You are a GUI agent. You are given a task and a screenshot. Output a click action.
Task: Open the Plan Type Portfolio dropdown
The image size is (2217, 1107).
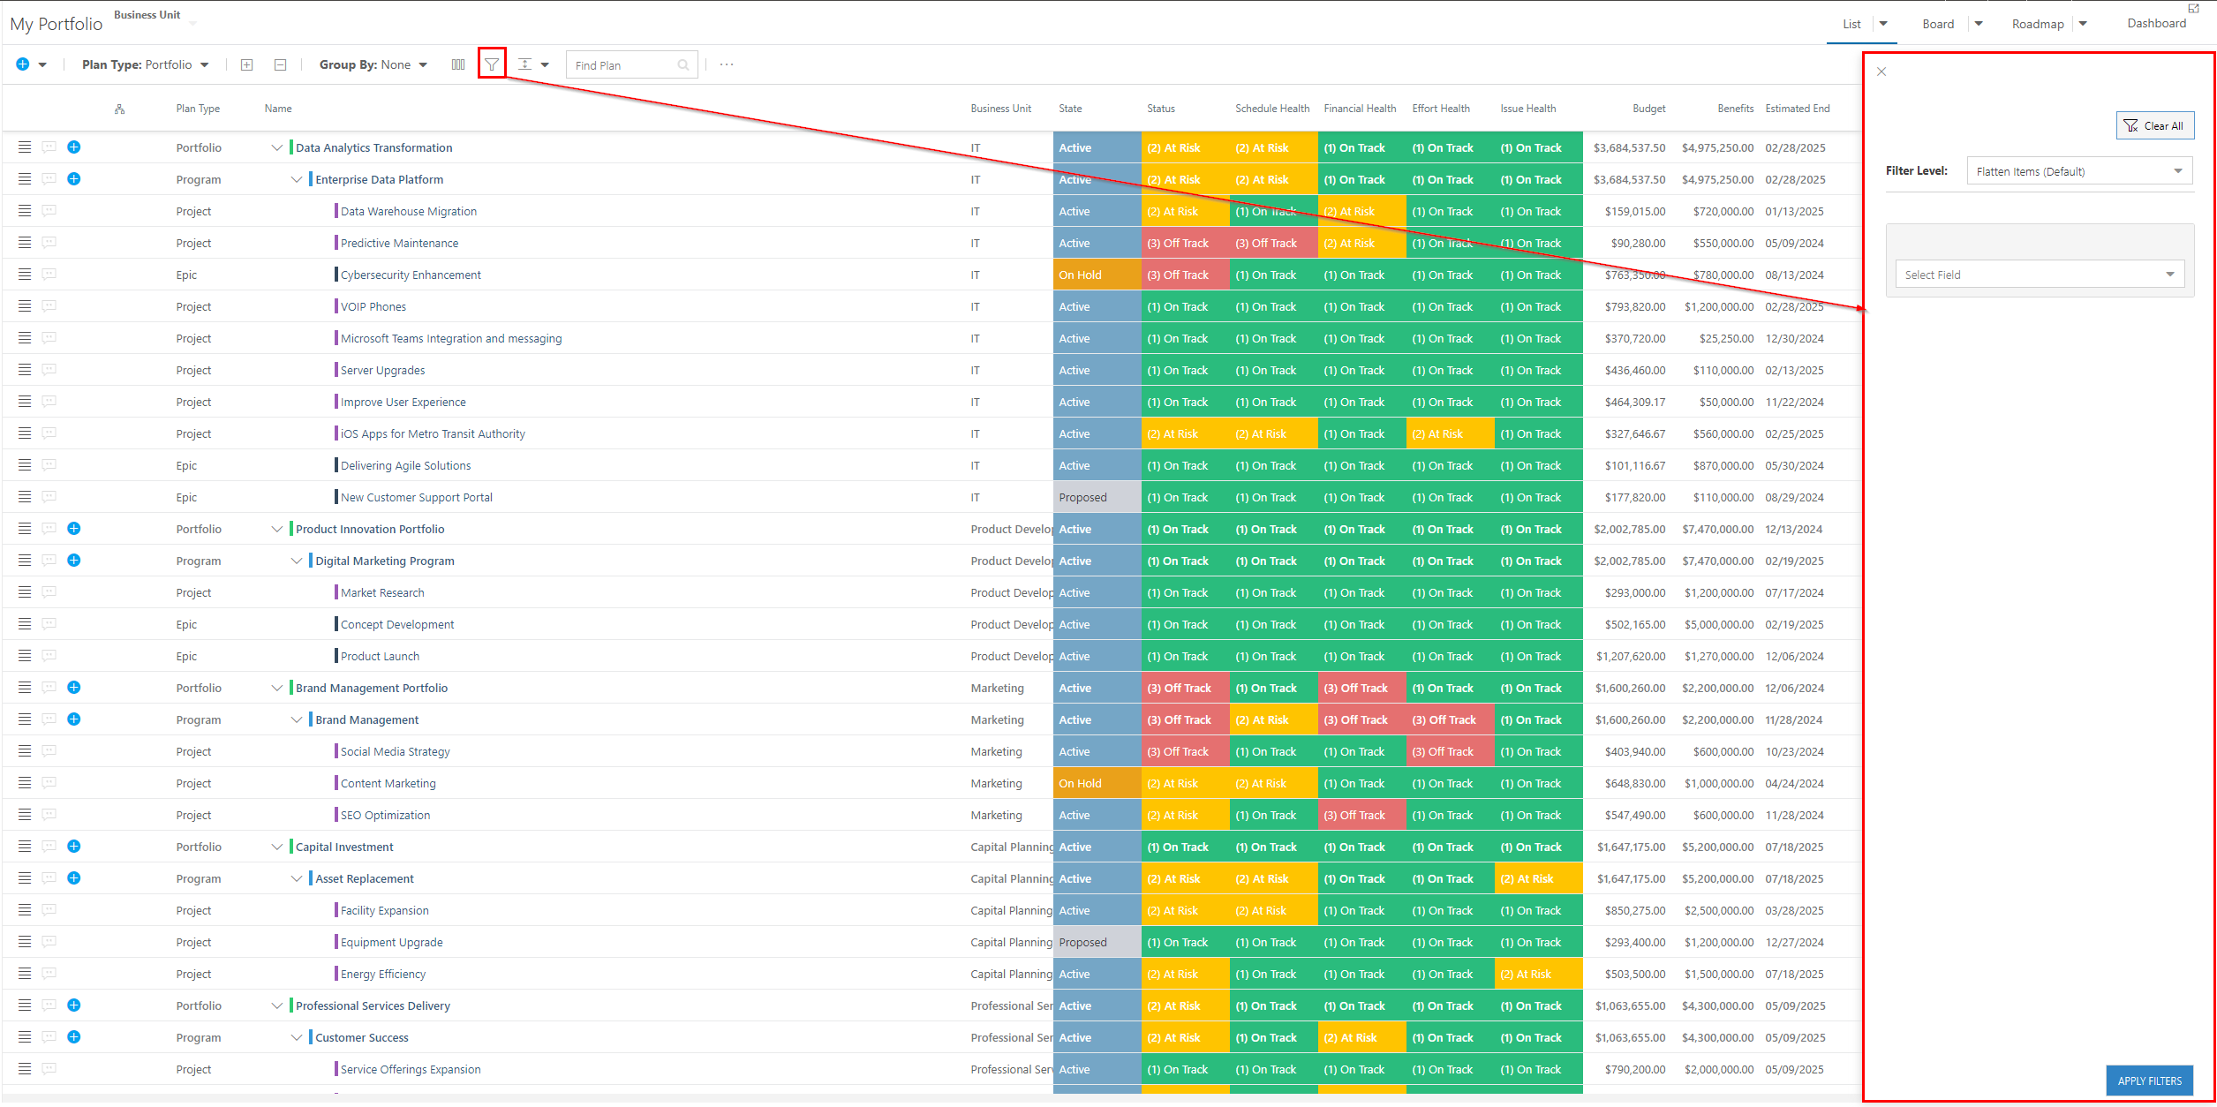(x=146, y=64)
